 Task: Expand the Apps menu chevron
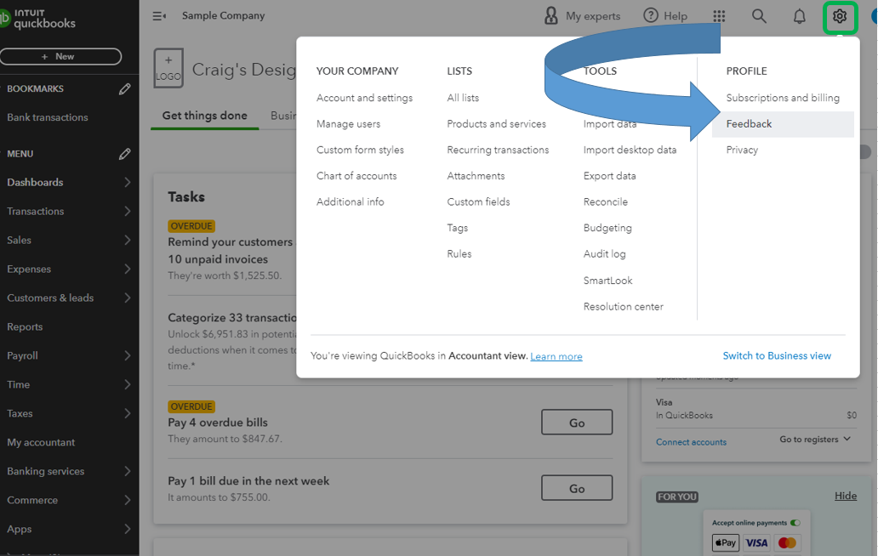click(128, 529)
